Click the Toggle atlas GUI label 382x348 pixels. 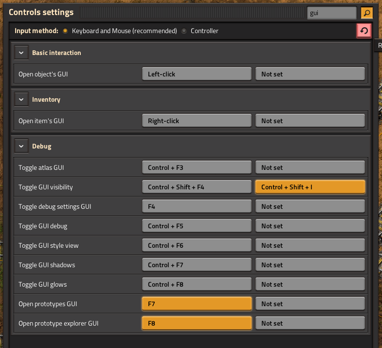[41, 167]
